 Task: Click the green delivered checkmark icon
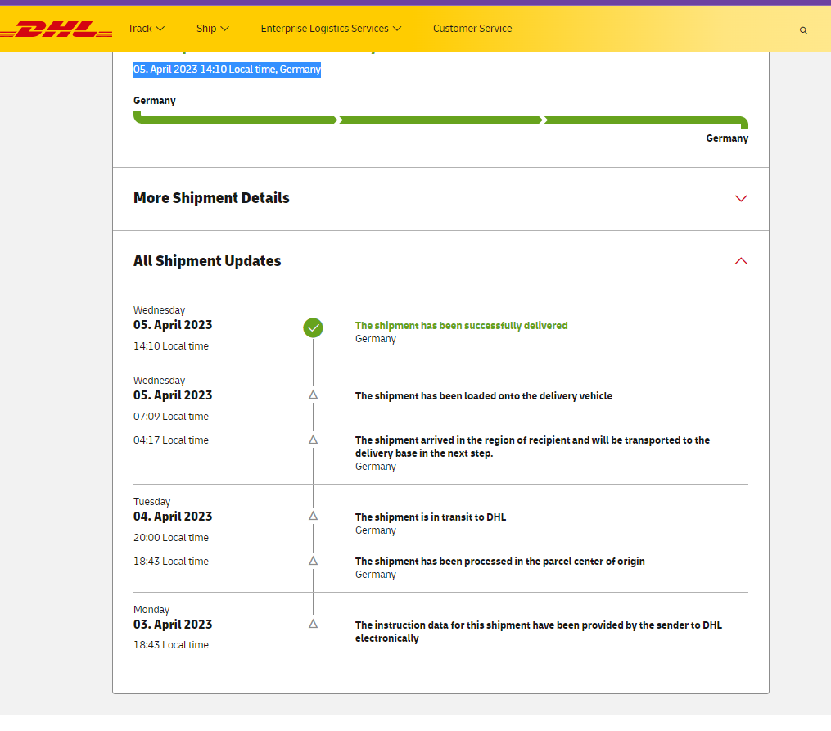coord(313,328)
